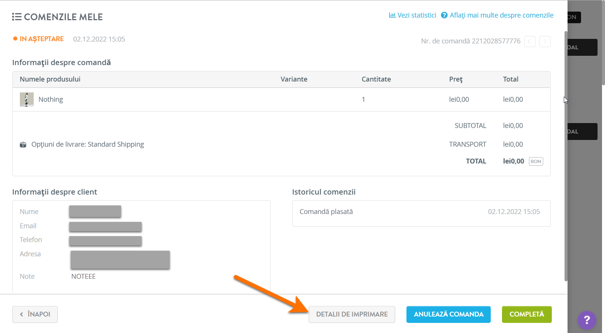Open the purple help bubble

[587, 320]
